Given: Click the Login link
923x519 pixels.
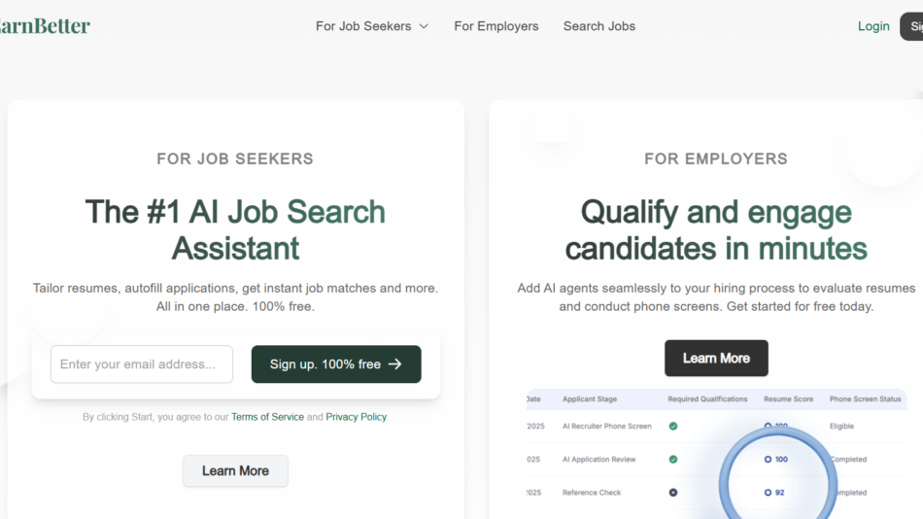Looking at the screenshot, I should tap(873, 26).
